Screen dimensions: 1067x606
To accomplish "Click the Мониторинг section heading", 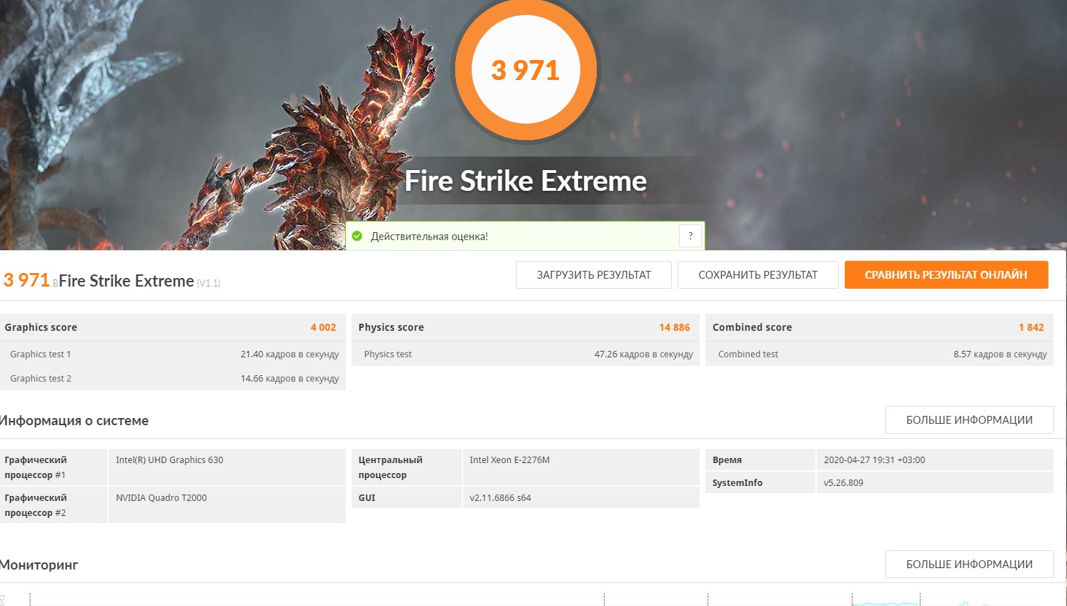I will click(x=39, y=565).
